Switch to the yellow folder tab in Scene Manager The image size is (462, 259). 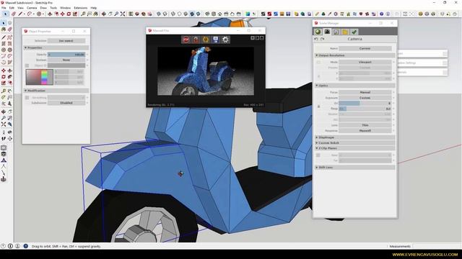(x=345, y=32)
